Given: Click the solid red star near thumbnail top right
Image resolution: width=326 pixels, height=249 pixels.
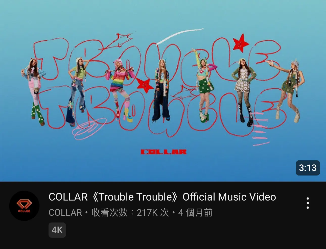Looking at the screenshot, I should point(241,43).
